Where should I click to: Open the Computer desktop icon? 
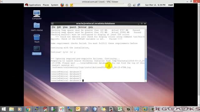pyautogui.click(x=37, y=15)
